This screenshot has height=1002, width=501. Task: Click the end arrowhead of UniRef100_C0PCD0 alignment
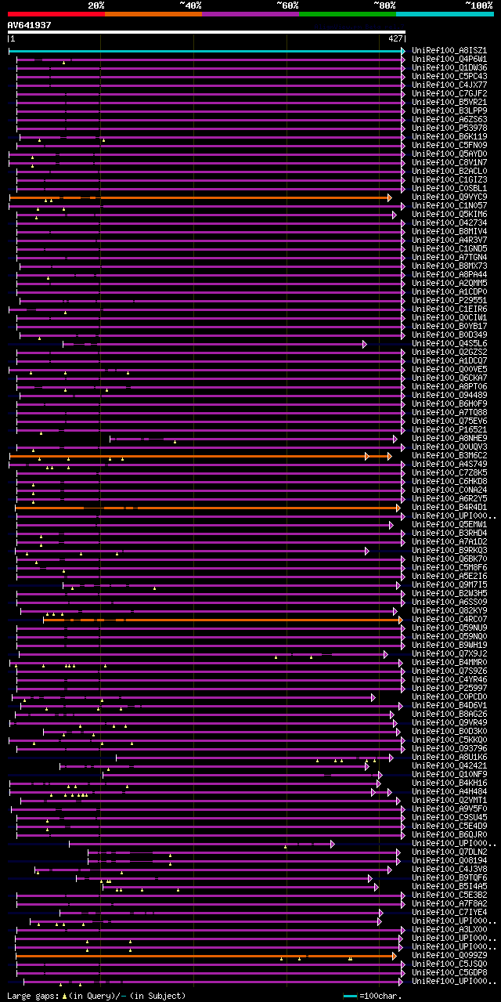pos(373,697)
